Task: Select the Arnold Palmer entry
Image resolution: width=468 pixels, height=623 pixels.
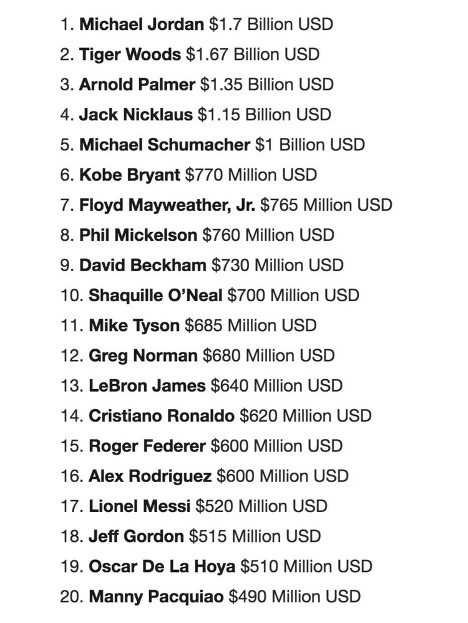Action: pyautogui.click(x=137, y=85)
